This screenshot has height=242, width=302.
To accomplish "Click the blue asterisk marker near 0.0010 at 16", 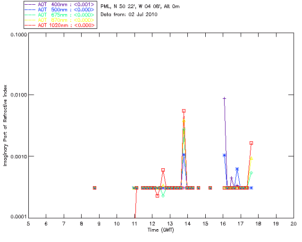I will [x=224, y=155].
